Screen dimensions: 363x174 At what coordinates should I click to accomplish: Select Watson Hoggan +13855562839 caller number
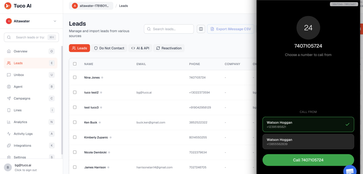coord(308,141)
